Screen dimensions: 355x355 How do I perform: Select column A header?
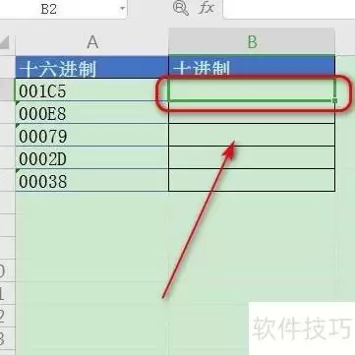92,42
